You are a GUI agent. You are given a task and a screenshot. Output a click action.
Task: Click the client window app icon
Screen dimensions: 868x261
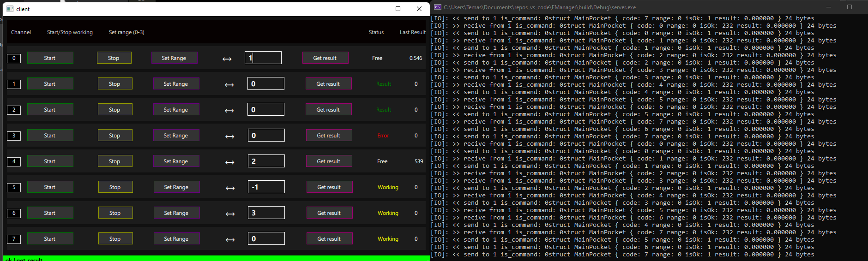click(10, 9)
